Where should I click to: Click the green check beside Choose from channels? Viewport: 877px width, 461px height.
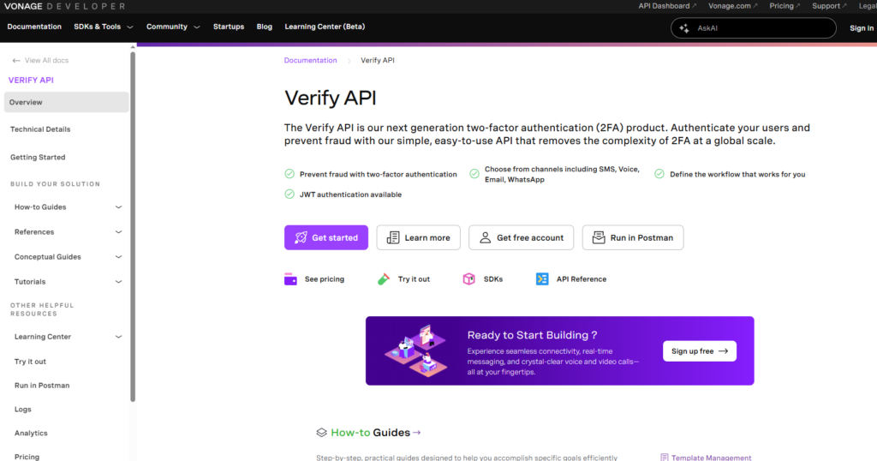coord(474,174)
